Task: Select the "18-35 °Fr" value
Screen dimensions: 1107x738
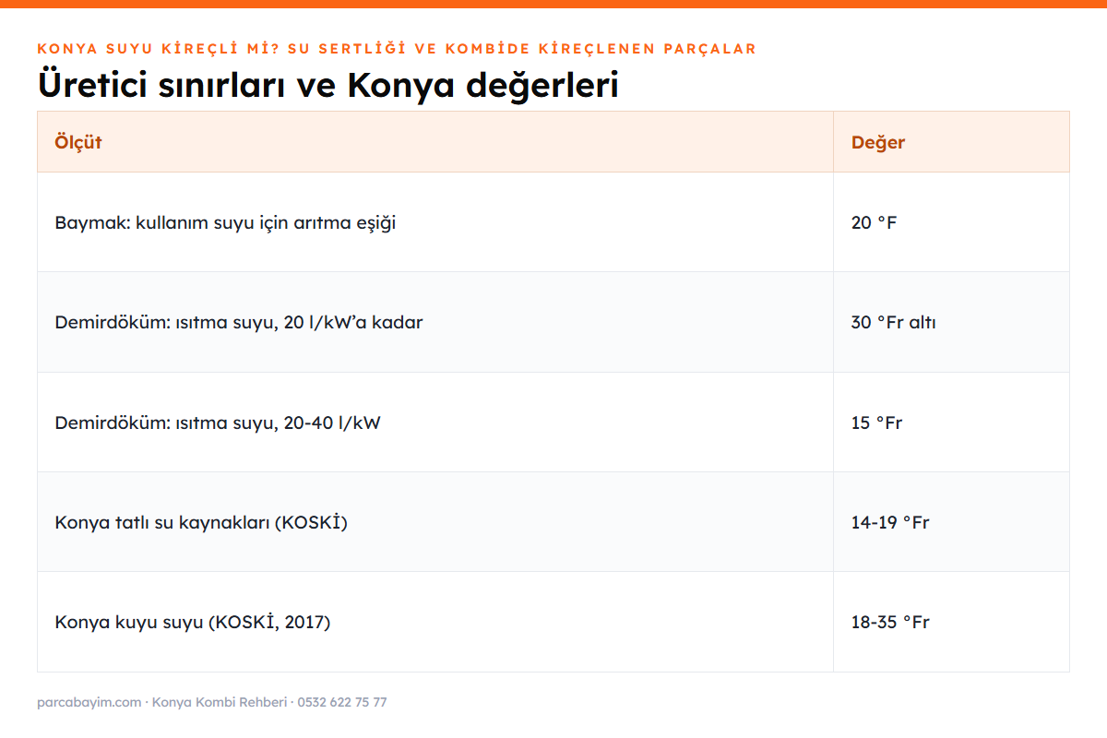Action: (890, 622)
